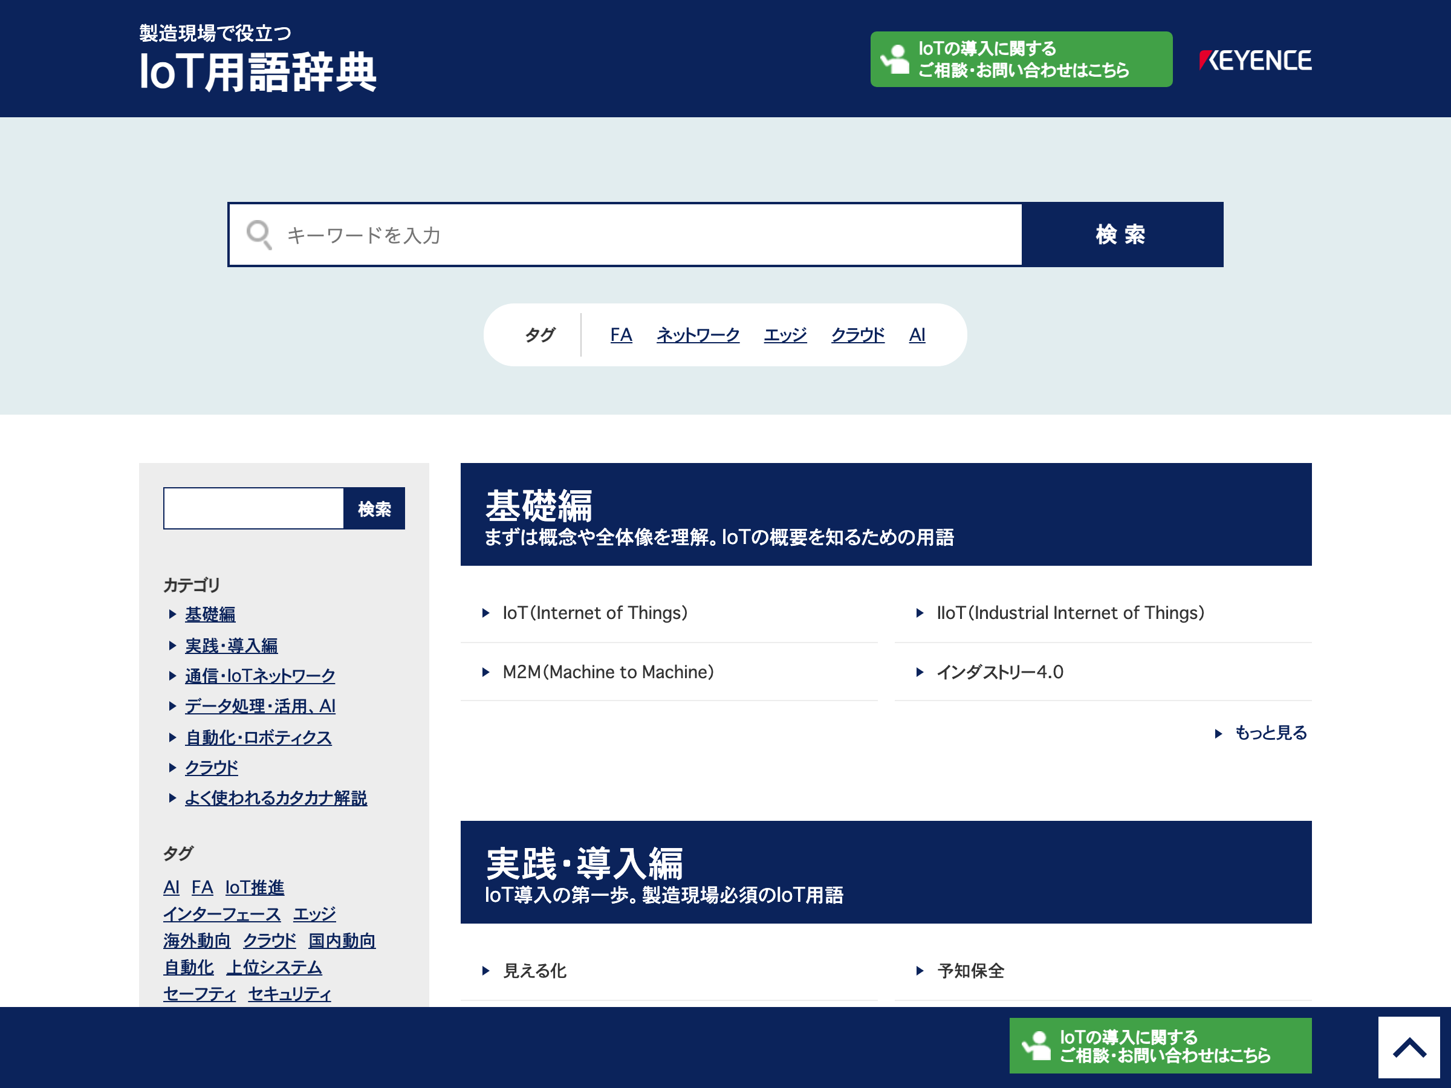Open the データ処理・活用、AI category
The width and height of the screenshot is (1451, 1088).
pos(260,707)
